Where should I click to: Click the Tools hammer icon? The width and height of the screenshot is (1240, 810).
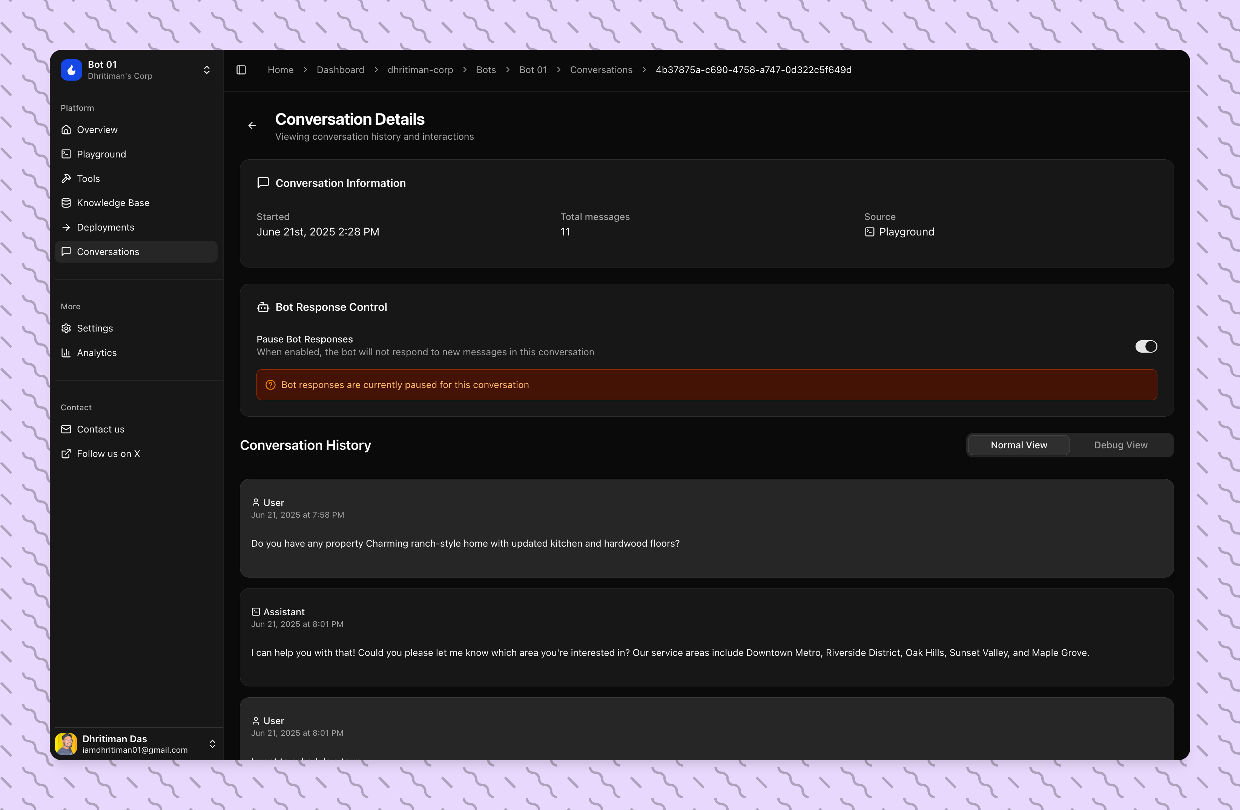pyautogui.click(x=66, y=179)
